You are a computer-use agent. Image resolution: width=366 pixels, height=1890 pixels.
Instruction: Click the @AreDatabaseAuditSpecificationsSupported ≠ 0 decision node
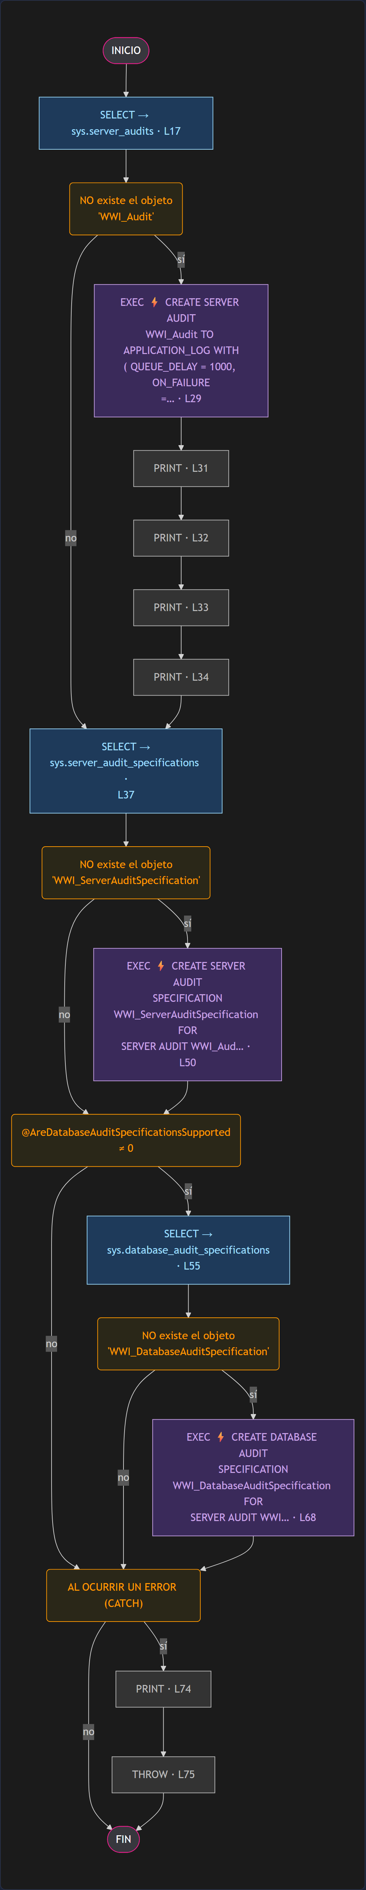(126, 1140)
